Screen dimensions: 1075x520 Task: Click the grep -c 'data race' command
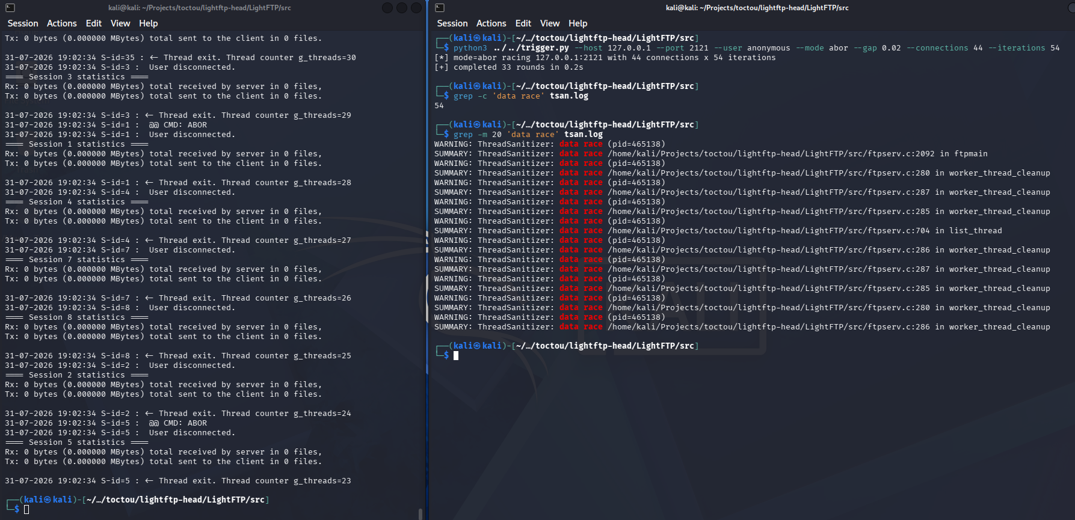(521, 96)
